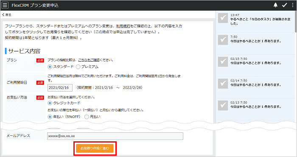Mark the 13:47 notification check icon
297x157 pixels.
pyautogui.click(x=223, y=18)
